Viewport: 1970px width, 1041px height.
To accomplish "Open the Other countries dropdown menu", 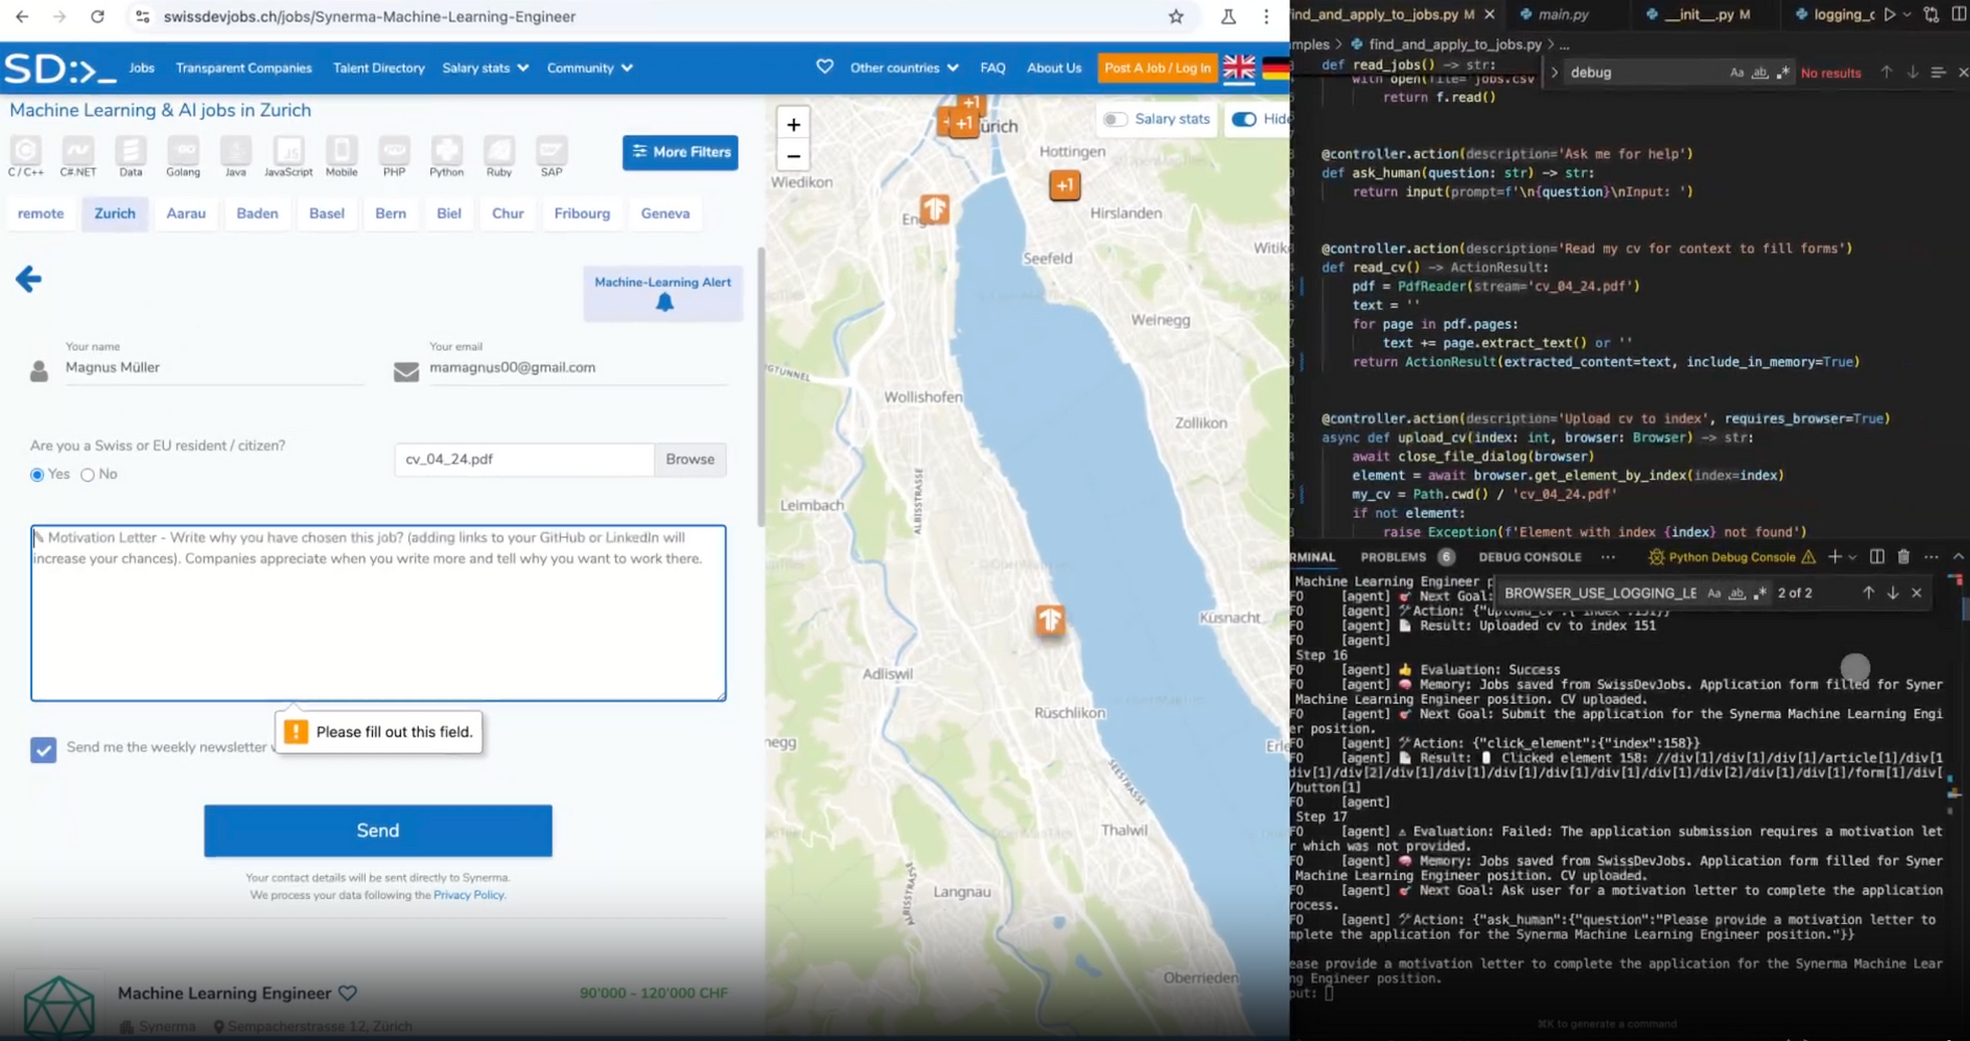I will (903, 67).
